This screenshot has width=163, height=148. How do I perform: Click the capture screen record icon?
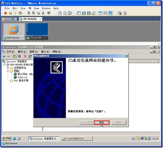(120, 13)
